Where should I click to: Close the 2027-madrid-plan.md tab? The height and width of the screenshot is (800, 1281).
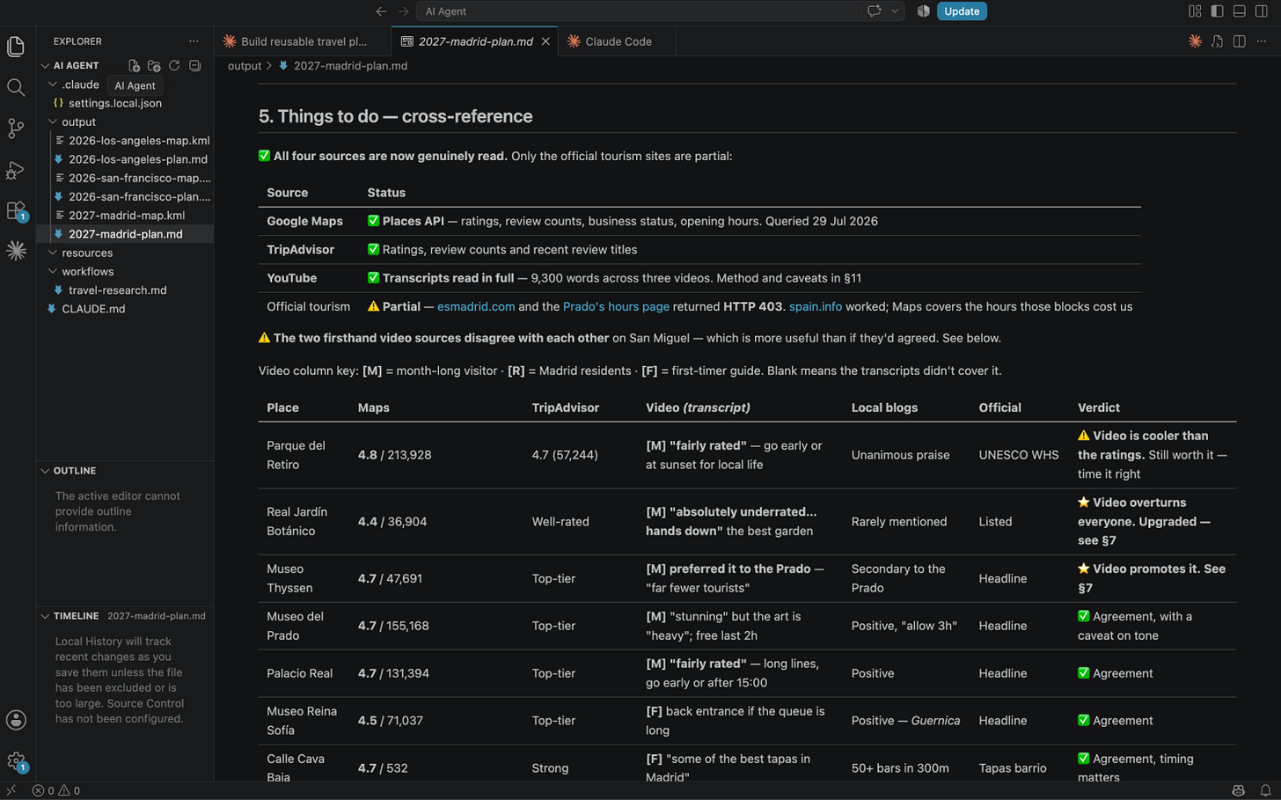545,41
